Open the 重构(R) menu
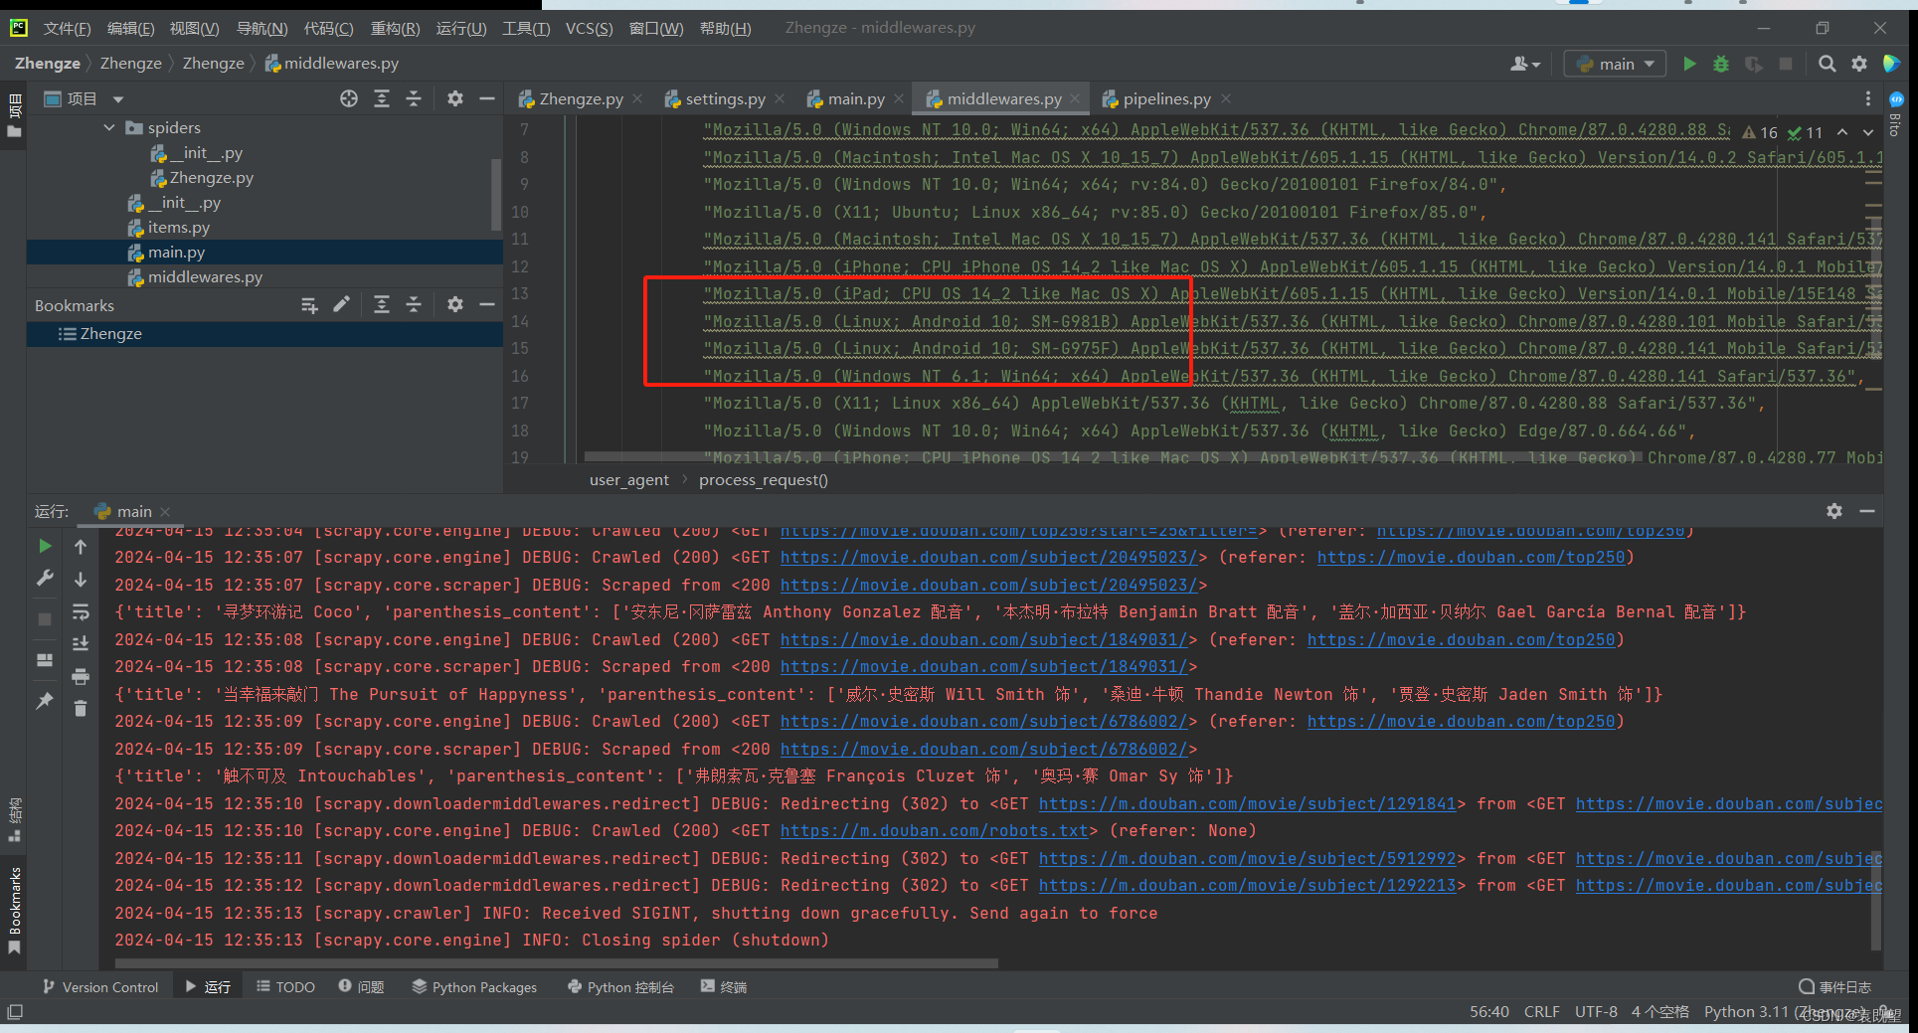The image size is (1918, 1033). pos(395,28)
